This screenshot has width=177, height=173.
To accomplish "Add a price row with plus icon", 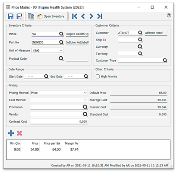I will pyautogui.click(x=11, y=133).
